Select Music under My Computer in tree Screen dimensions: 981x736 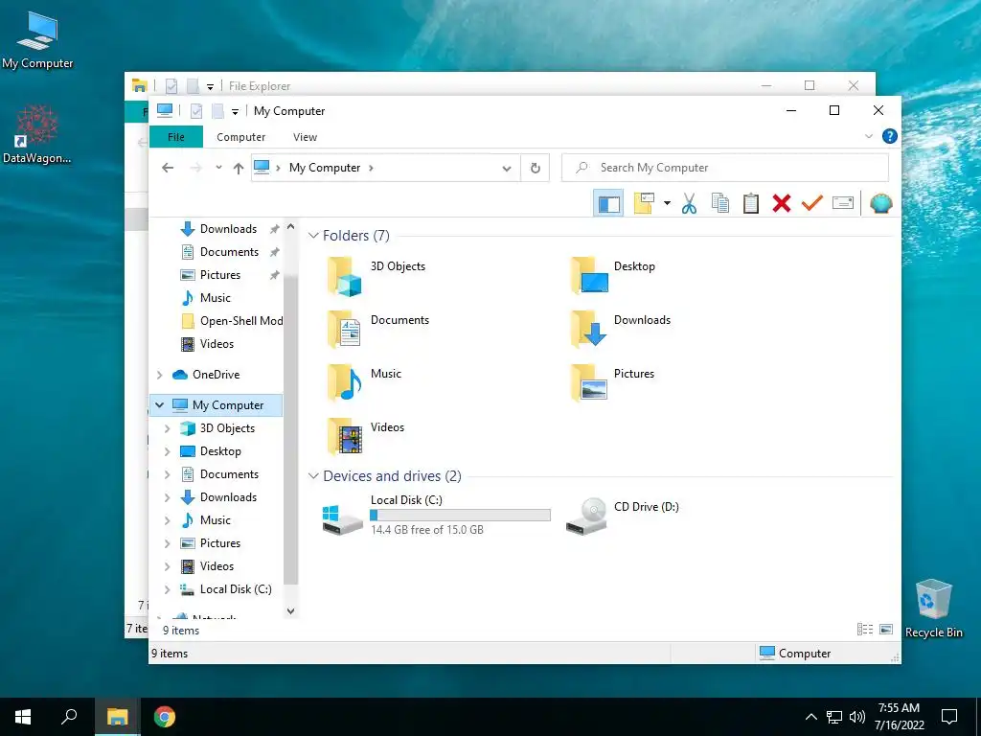(x=216, y=520)
